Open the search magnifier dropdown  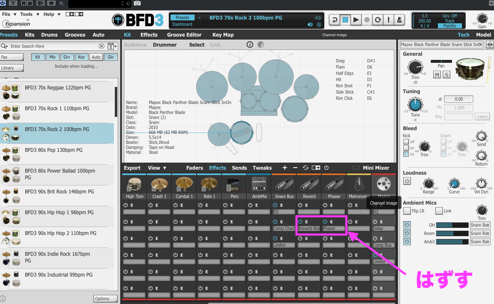coord(5,46)
